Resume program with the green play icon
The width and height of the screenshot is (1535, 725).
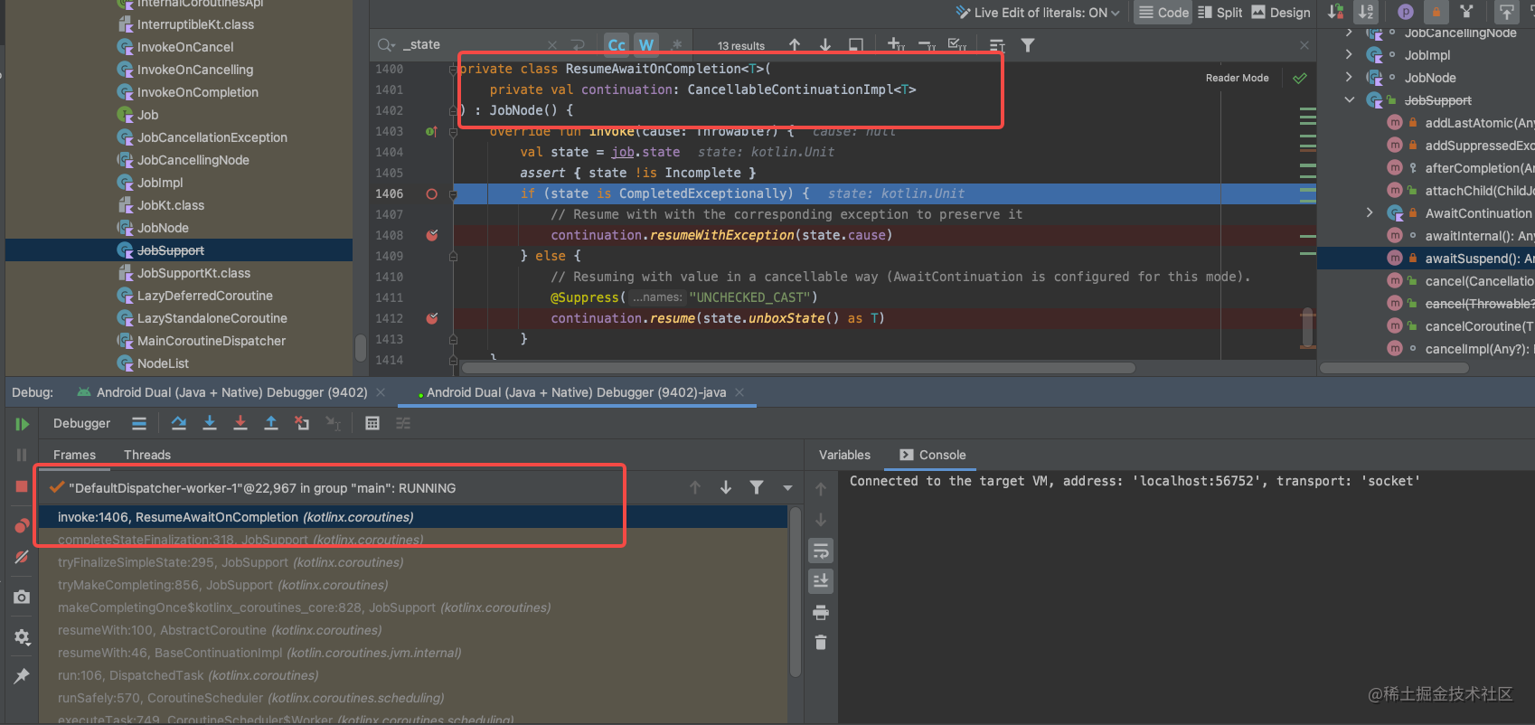pyautogui.click(x=22, y=424)
